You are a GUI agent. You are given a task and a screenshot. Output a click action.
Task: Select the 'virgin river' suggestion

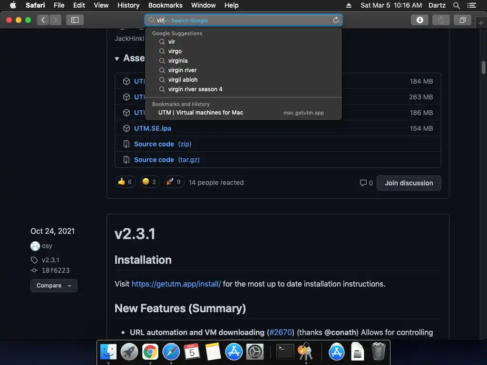pyautogui.click(x=243, y=70)
